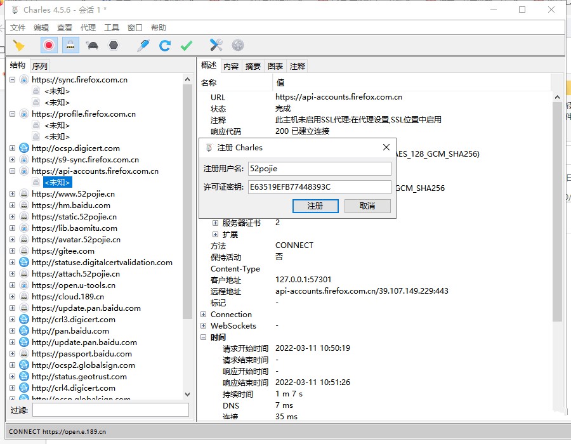Collapse the 时间 section
571x444 pixels.
pos(204,337)
